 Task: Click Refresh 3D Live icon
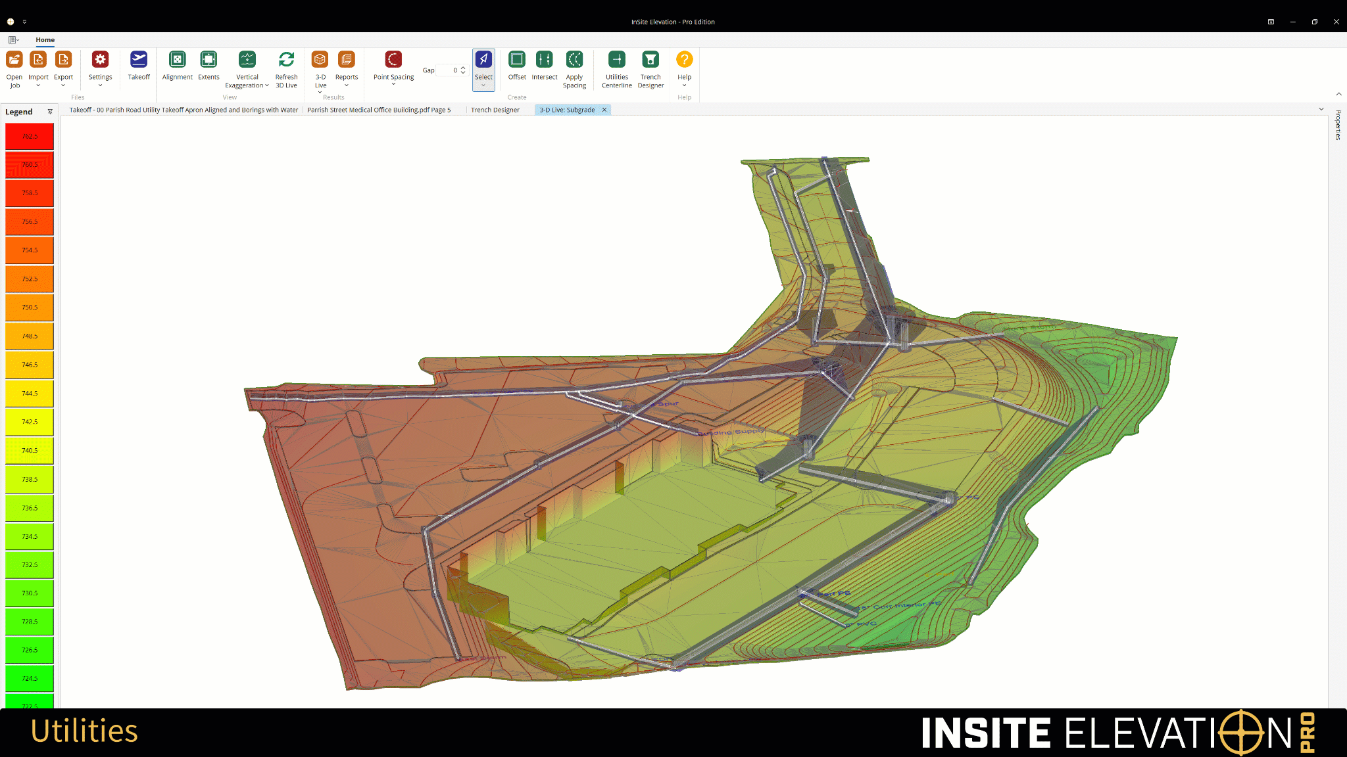tap(286, 60)
